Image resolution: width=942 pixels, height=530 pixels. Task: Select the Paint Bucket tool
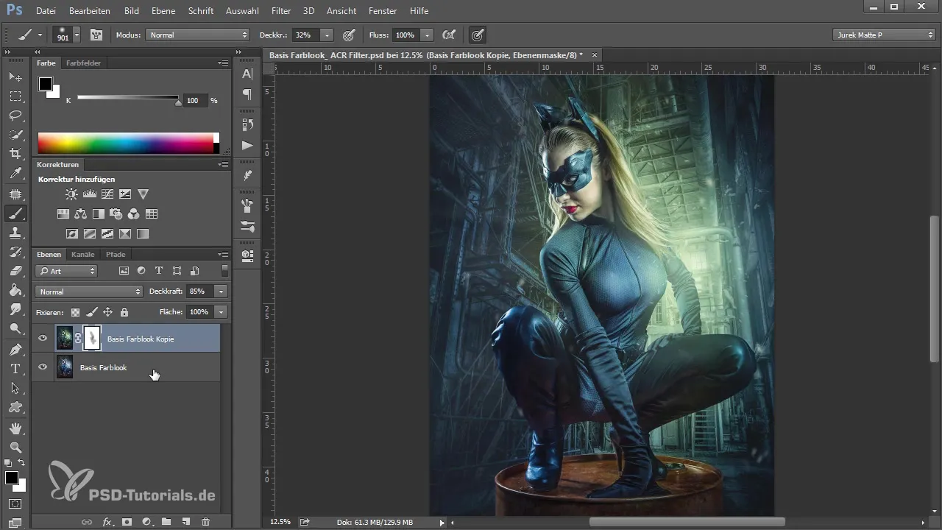(x=15, y=290)
